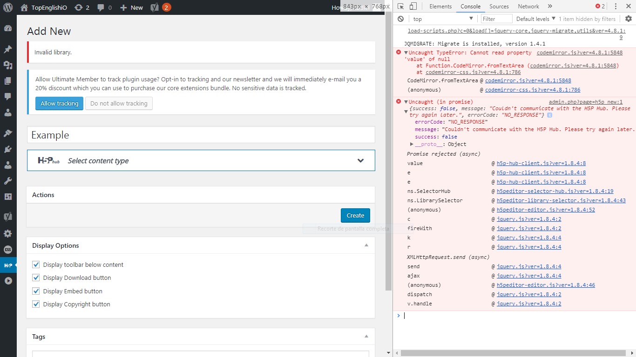Expand the __proto__ Object node
The width and height of the screenshot is (636, 357).
click(x=412, y=144)
